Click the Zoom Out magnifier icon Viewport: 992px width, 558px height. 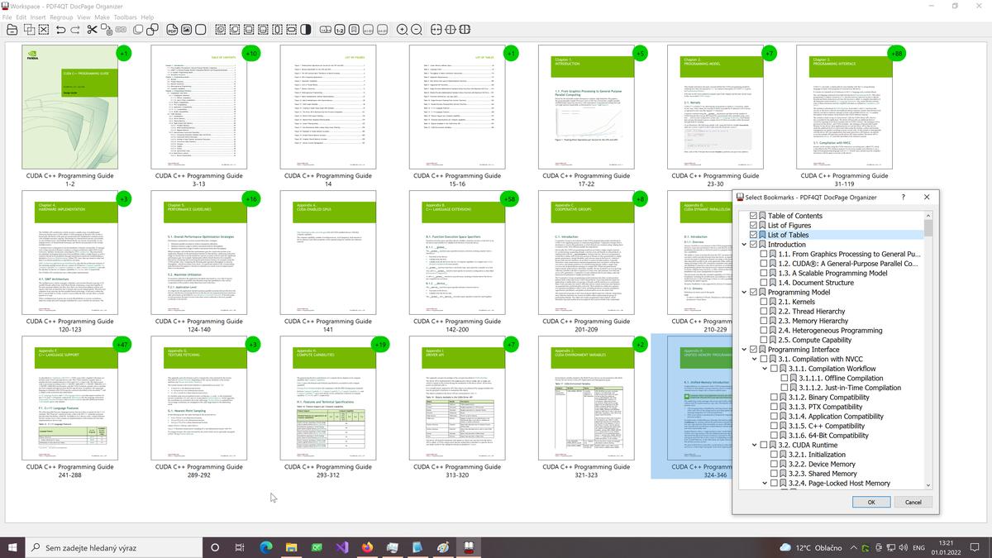[x=415, y=30]
